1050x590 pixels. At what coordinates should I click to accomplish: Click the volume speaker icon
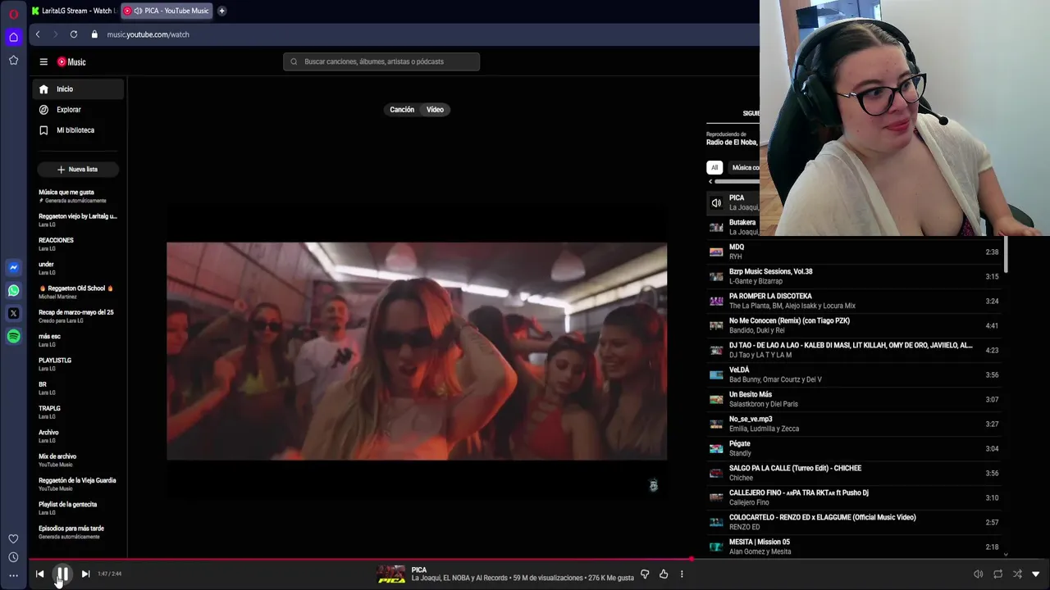point(978,574)
